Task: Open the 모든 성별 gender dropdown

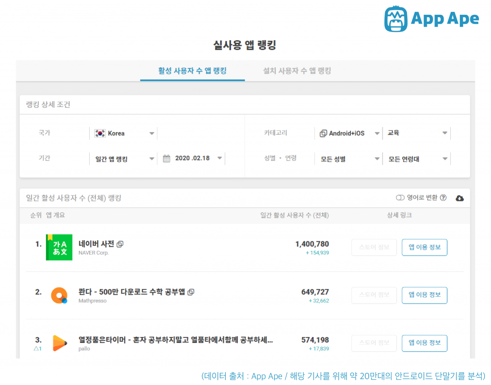Action: click(x=348, y=159)
